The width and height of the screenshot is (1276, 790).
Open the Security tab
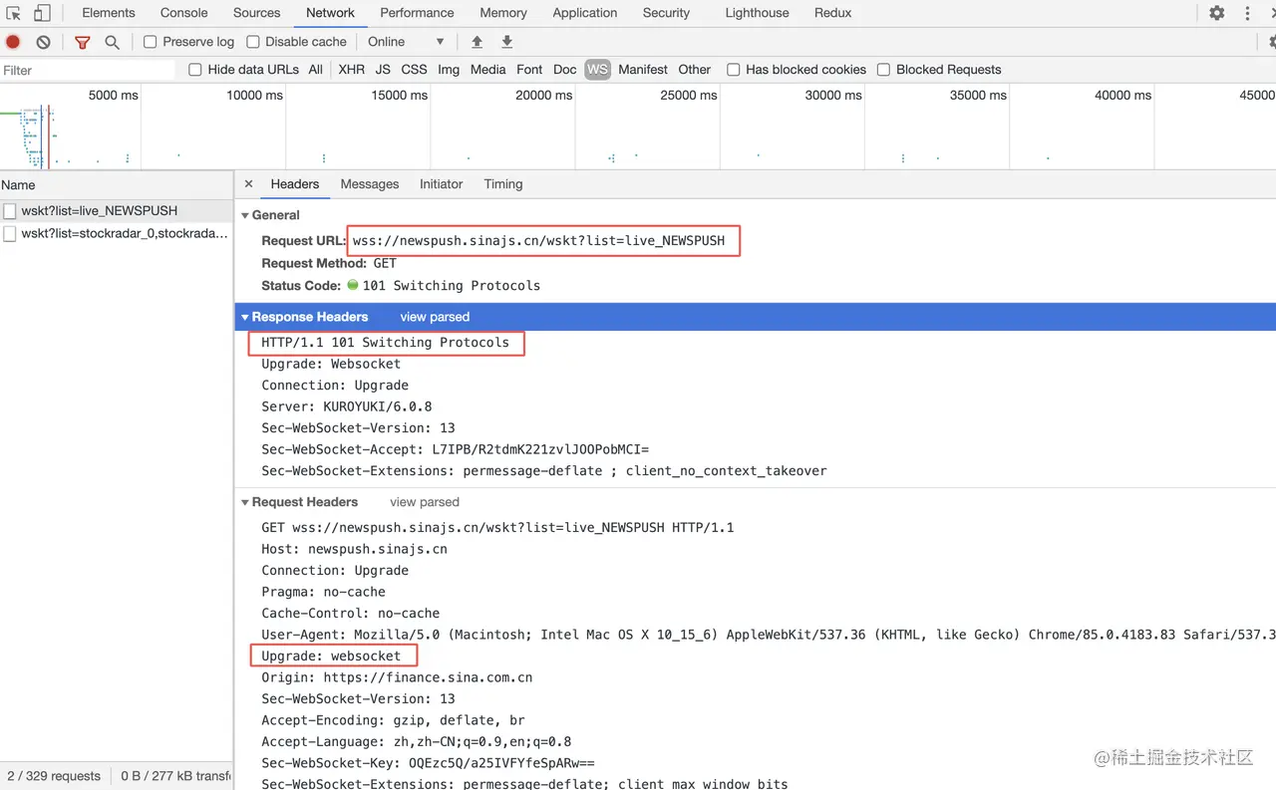[666, 13]
